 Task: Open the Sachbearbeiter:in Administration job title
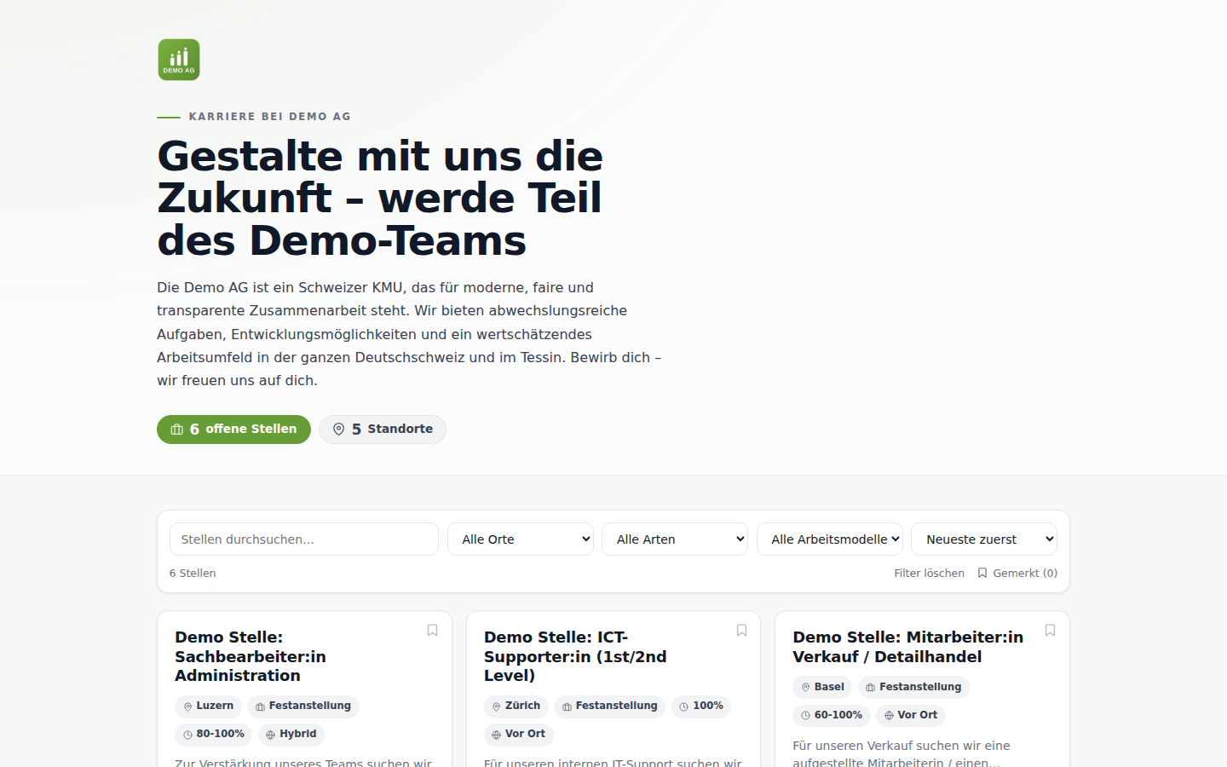point(251,656)
